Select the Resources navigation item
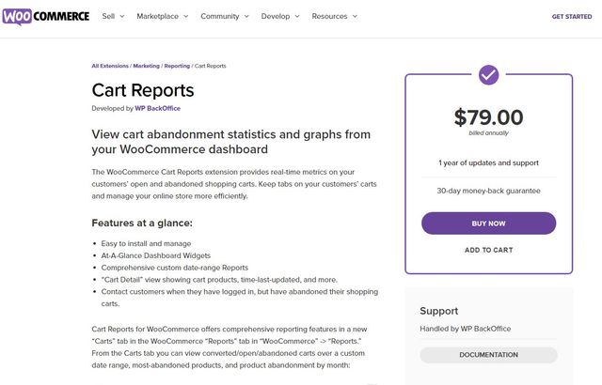This screenshot has height=385, width=602. coord(329,17)
